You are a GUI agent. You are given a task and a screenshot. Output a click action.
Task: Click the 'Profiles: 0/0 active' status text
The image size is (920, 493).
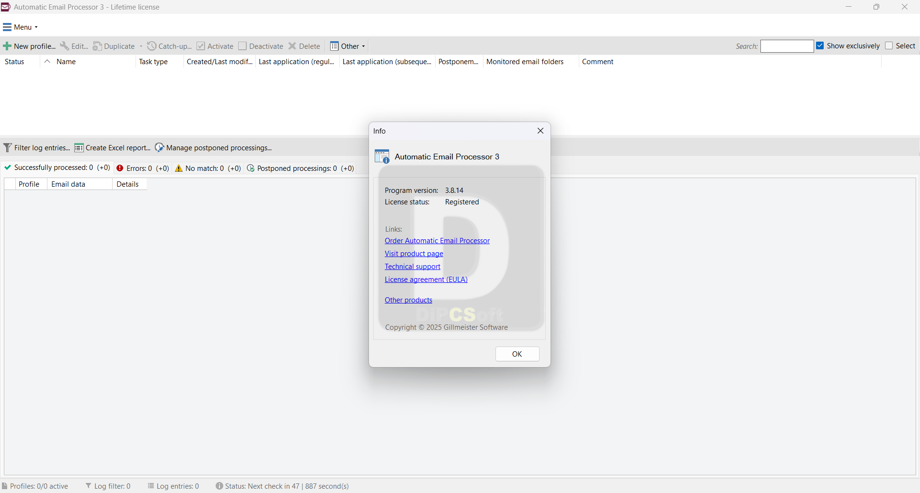[x=39, y=486]
